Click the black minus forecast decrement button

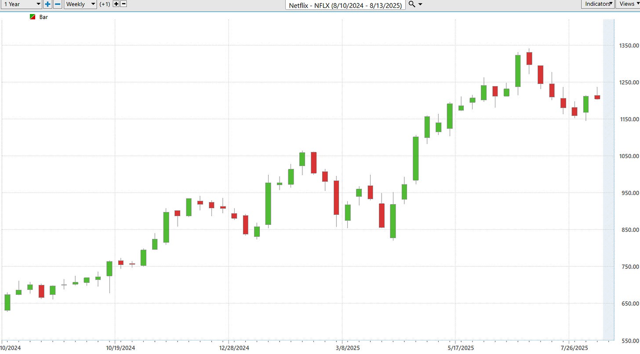tap(124, 4)
